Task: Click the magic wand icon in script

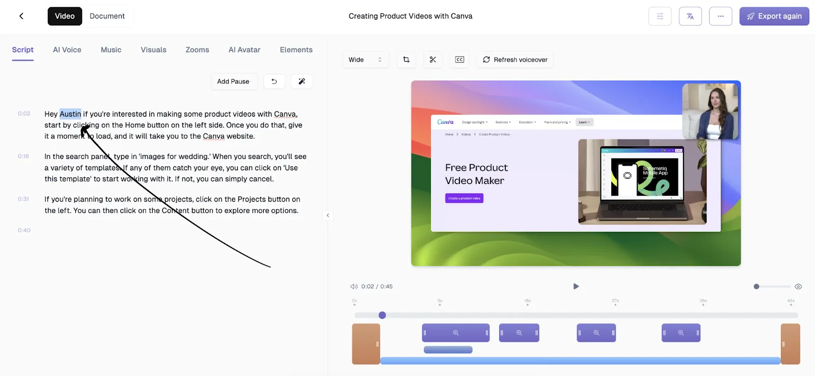Action: (302, 82)
